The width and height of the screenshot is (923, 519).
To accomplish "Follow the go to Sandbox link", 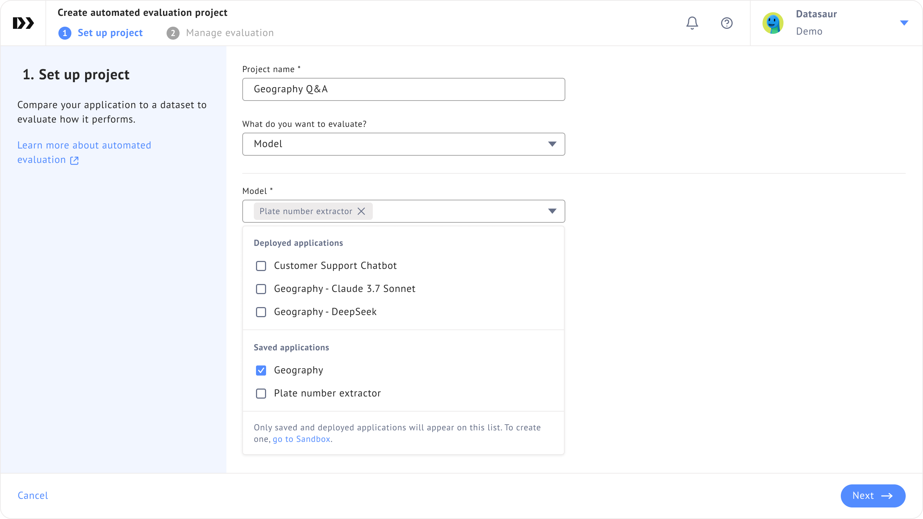I will [x=301, y=439].
